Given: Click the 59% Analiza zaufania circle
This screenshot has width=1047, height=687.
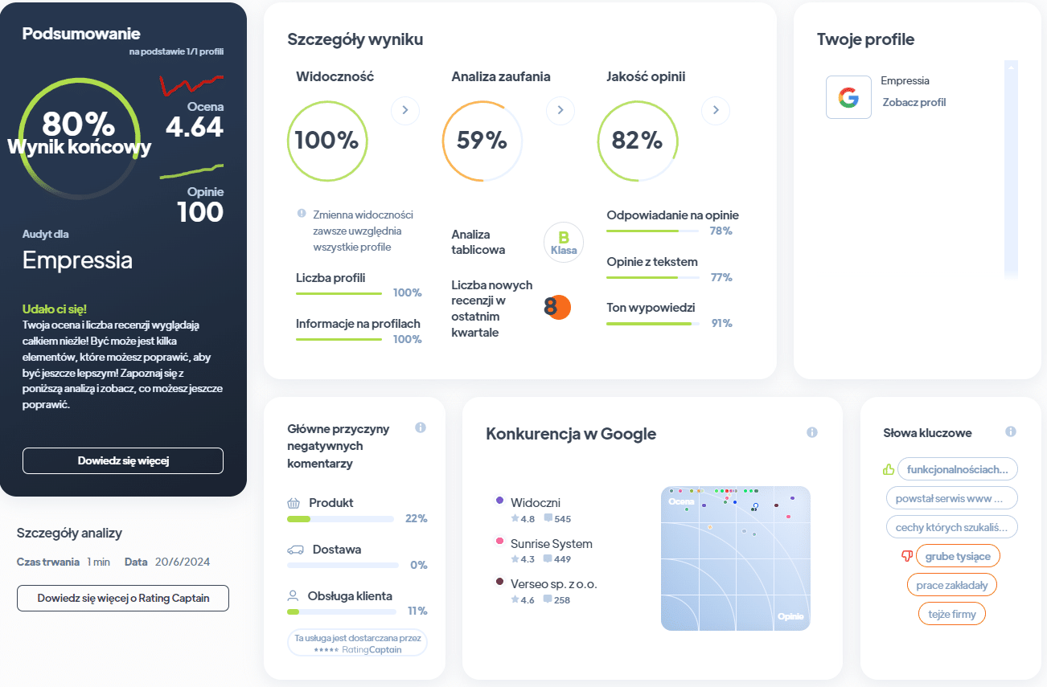Looking at the screenshot, I should pyautogui.click(x=482, y=141).
